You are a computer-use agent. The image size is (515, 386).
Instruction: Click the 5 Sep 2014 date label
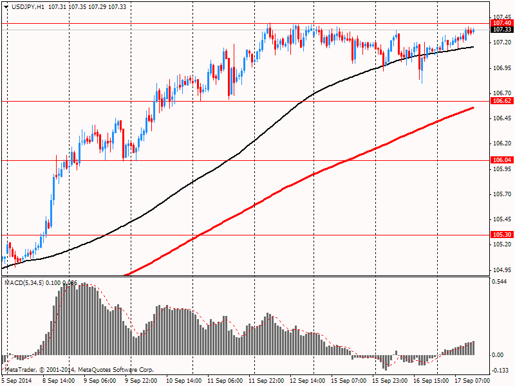point(17,380)
